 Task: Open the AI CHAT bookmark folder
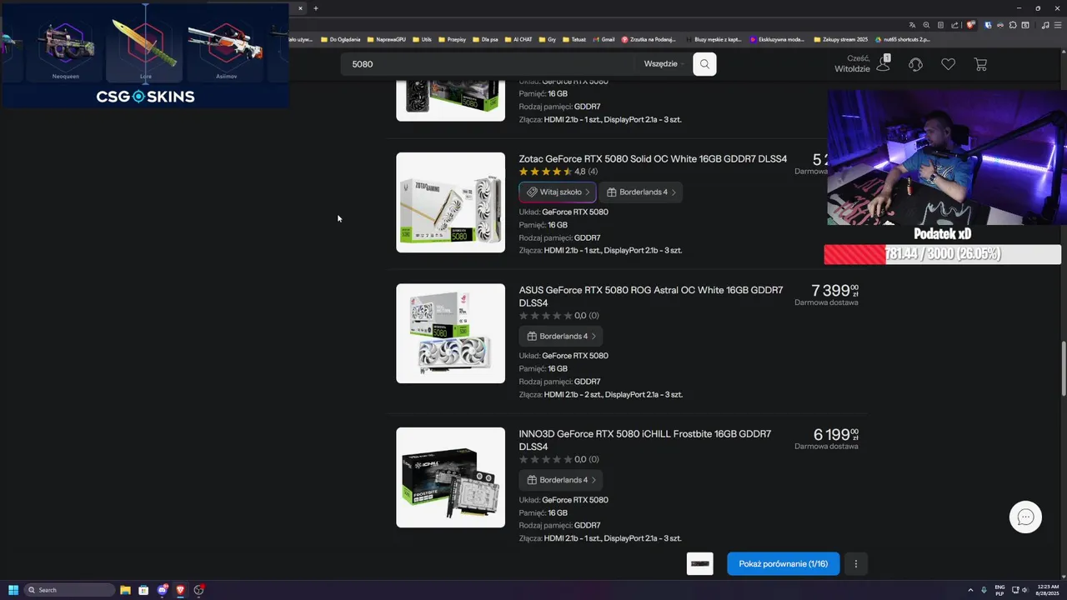point(518,39)
